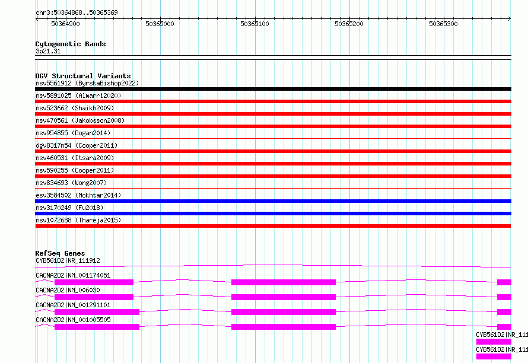This screenshot has height=363, width=528.
Task: Click the right arrowhead of the ruler
Action: [510, 18]
